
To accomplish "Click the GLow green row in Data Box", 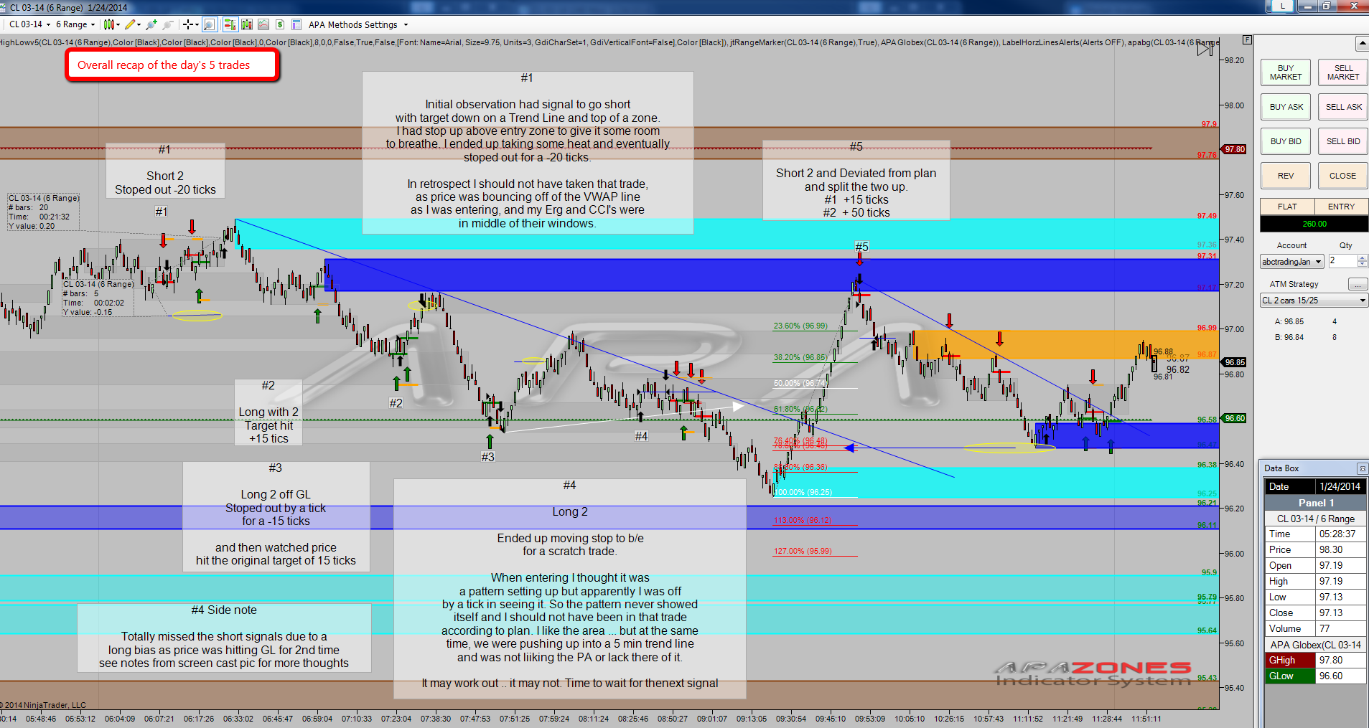I will tap(1315, 676).
